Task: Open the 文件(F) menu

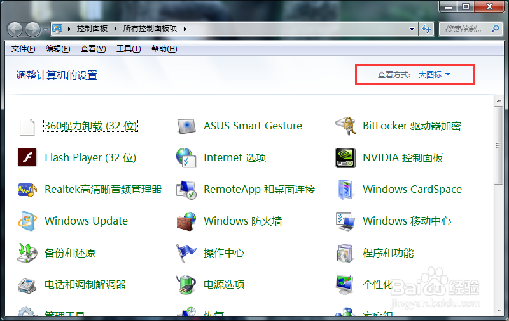Action: [x=23, y=49]
